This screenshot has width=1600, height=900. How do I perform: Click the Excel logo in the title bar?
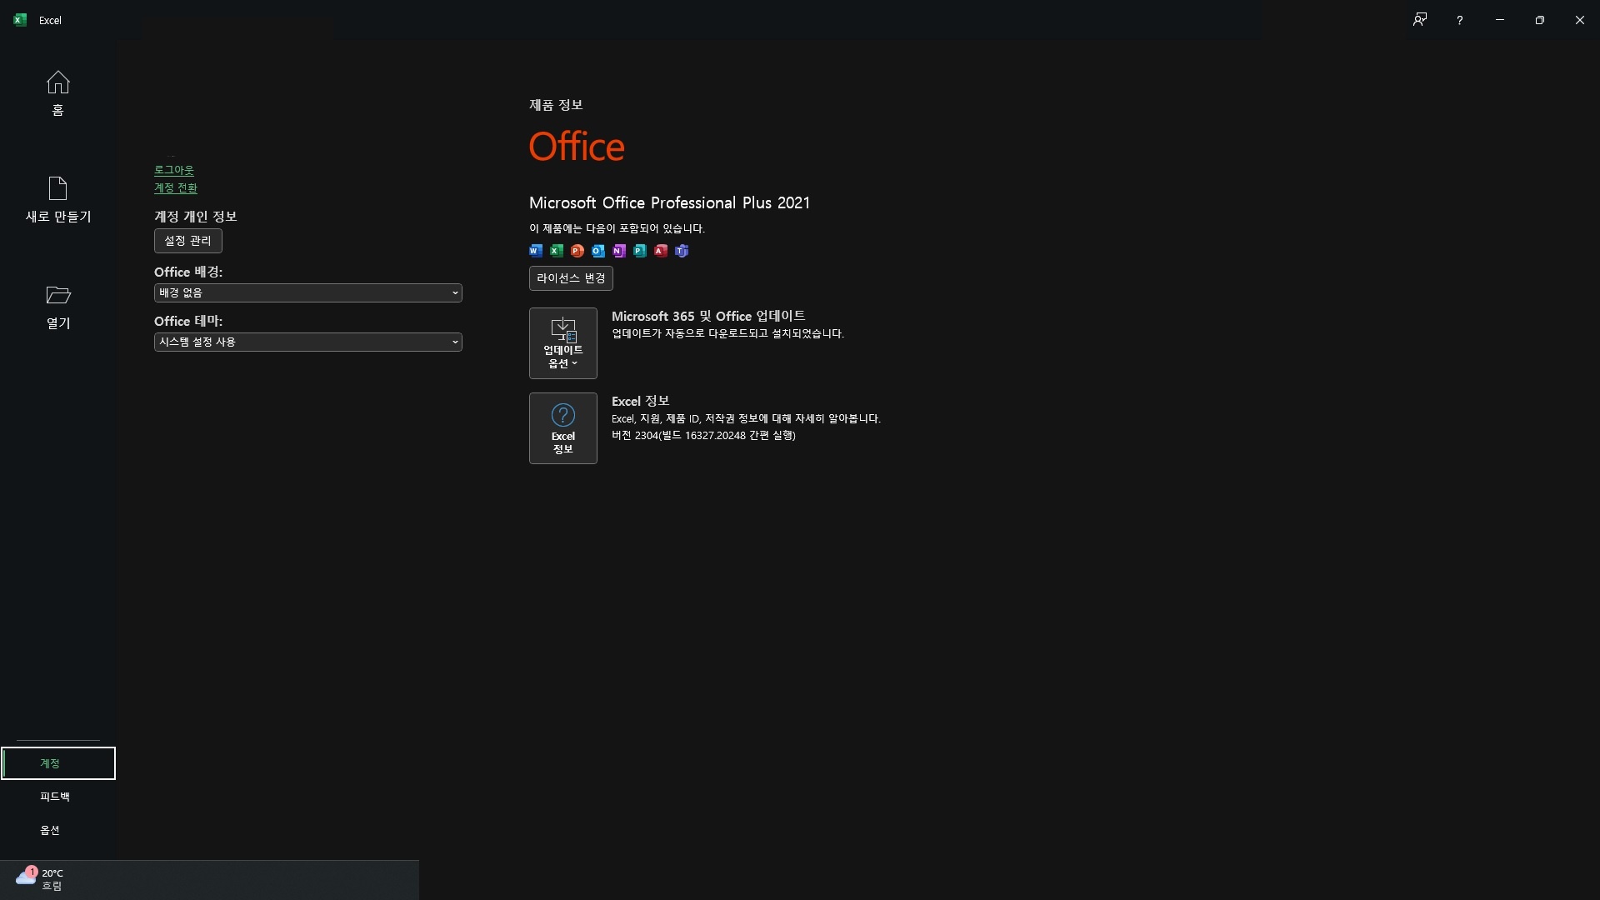tap(20, 20)
